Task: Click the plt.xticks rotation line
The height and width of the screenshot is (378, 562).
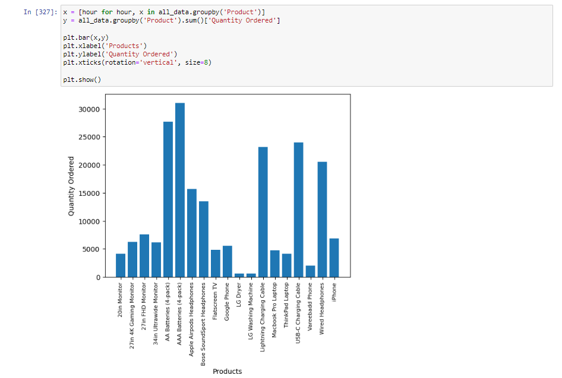Action: click(137, 62)
